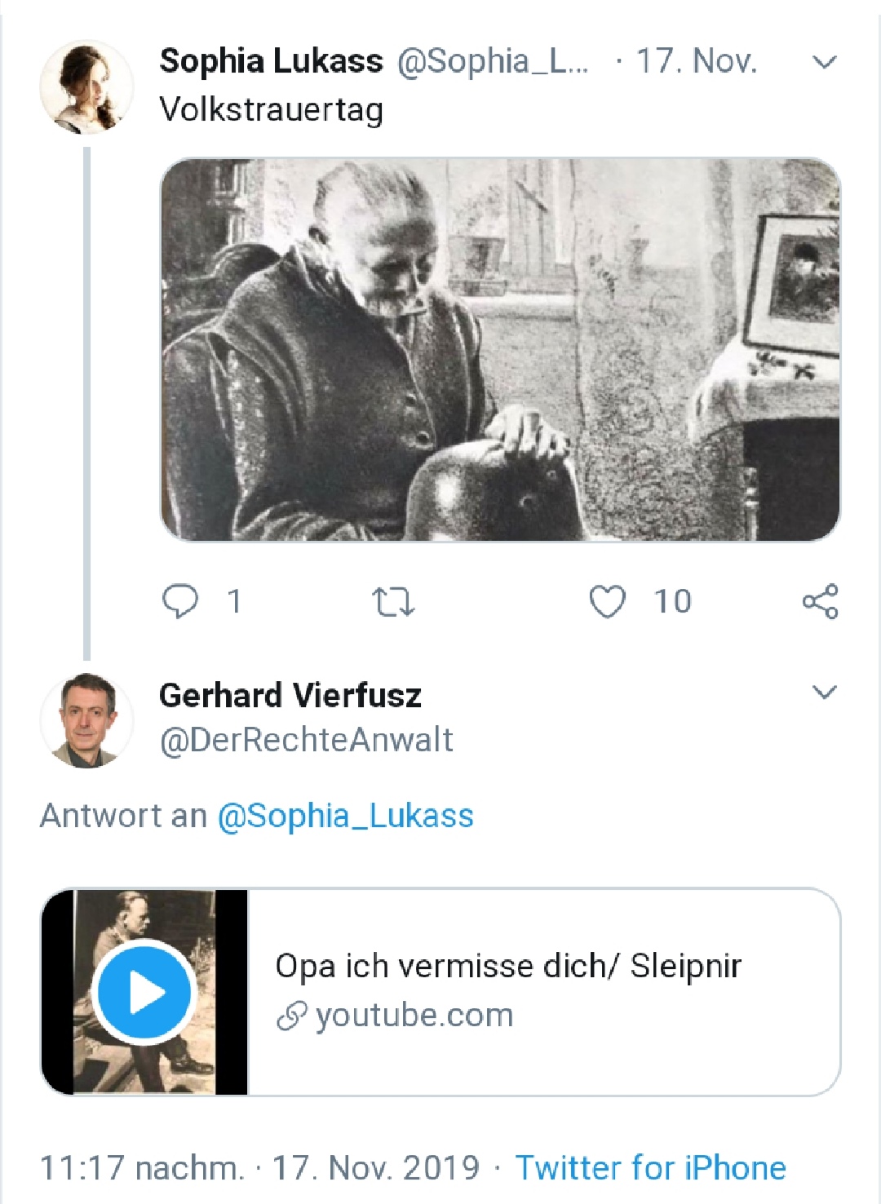Open Sophia Lukass profile avatar
This screenshot has height=1204, width=881.
(87, 87)
